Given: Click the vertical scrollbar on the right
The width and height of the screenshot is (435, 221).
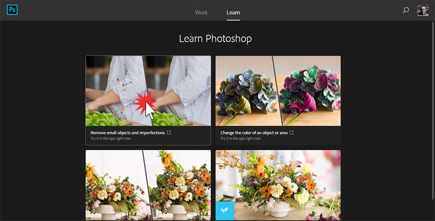Looking at the screenshot, I should point(433,110).
